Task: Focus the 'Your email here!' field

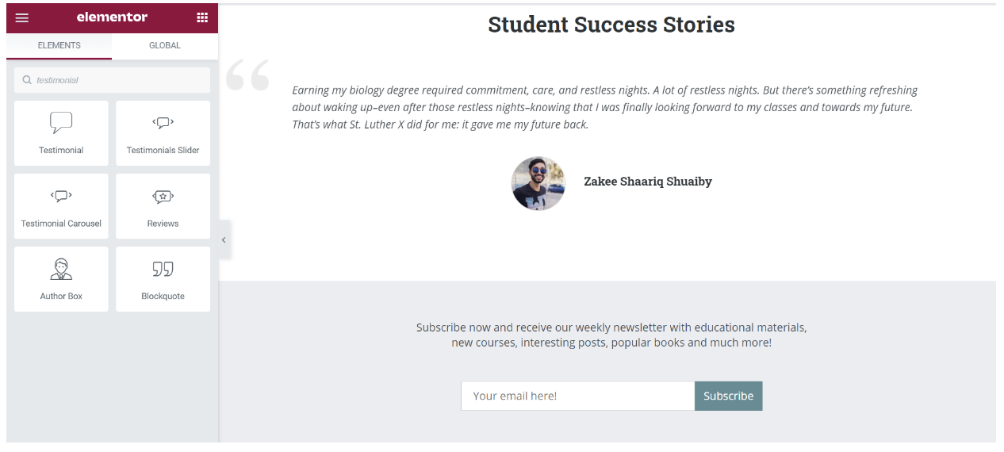Action: (x=577, y=396)
